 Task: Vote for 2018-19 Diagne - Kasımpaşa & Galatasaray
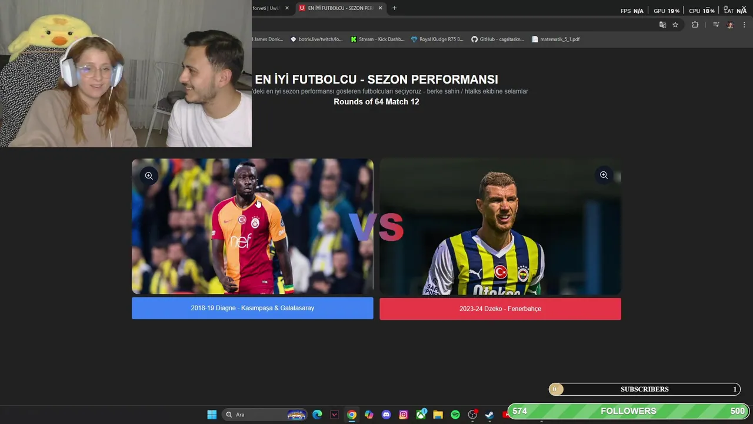pos(252,308)
